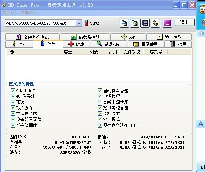This screenshot has width=205, height=172.
Task: Toggle the 自动噪声管理 checkbox
Action: (x=100, y=91)
